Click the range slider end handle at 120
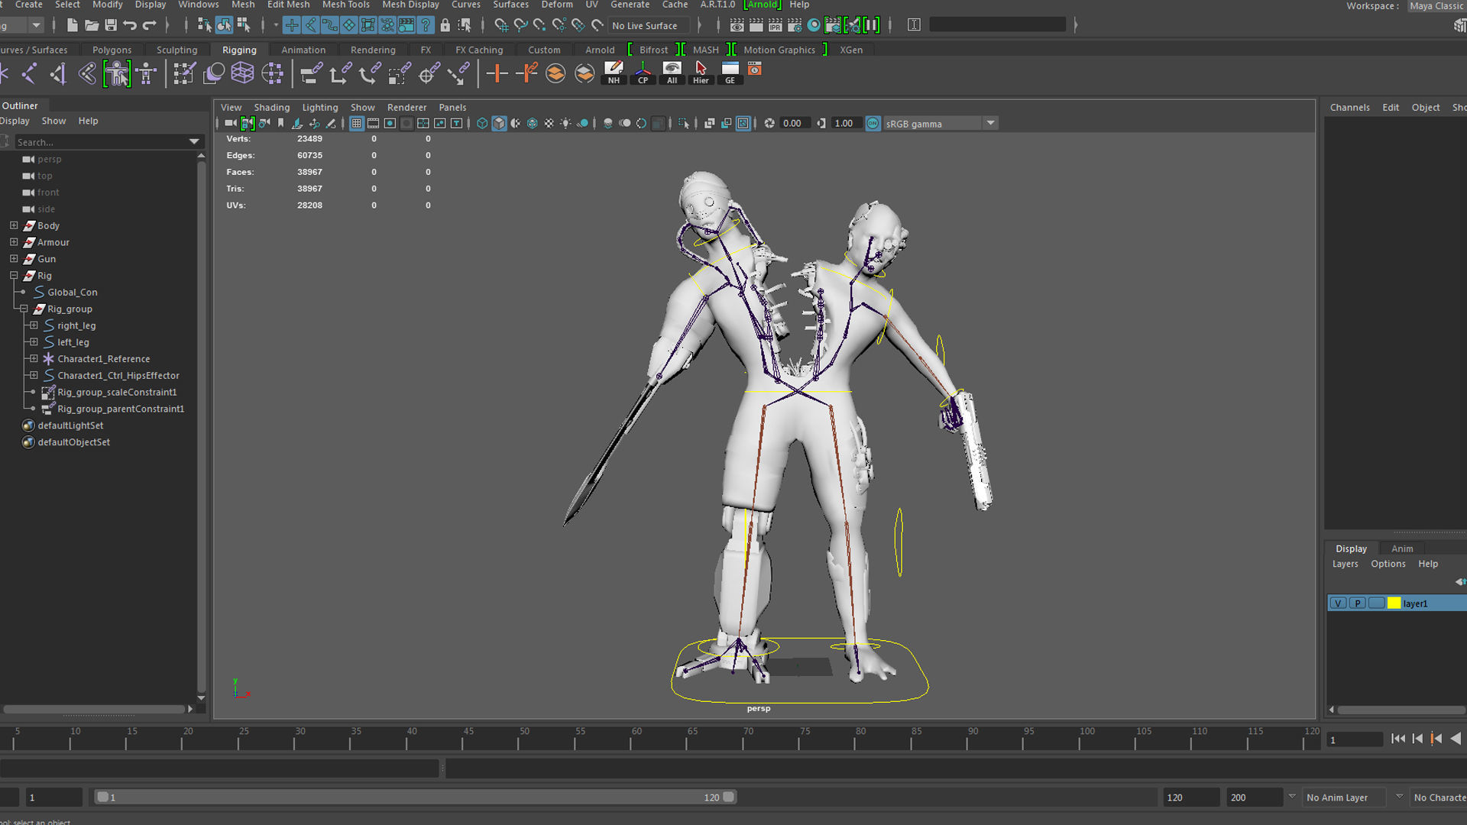Viewport: 1467px width, 825px height. pyautogui.click(x=729, y=797)
